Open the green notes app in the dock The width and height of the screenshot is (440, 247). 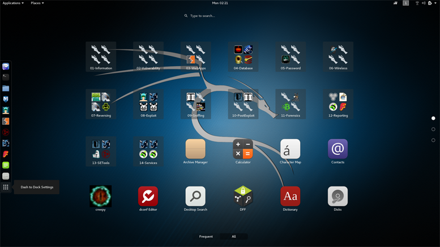[6, 165]
